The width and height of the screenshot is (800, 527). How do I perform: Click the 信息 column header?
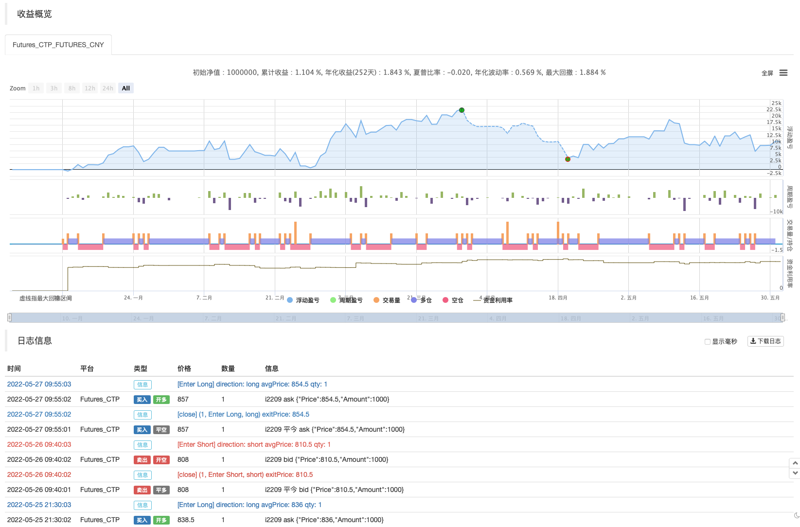point(272,369)
